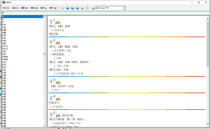Open the 查看 (V) menu
This screenshot has width=211, height=129.
24,8
